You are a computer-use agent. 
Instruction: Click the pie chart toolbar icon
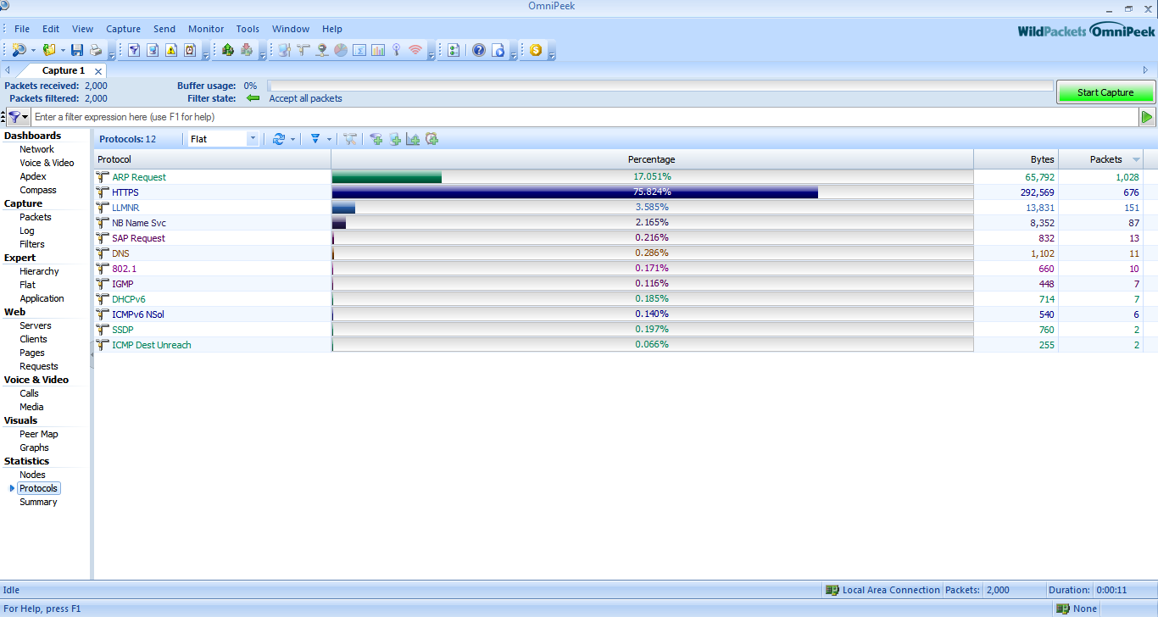[340, 50]
